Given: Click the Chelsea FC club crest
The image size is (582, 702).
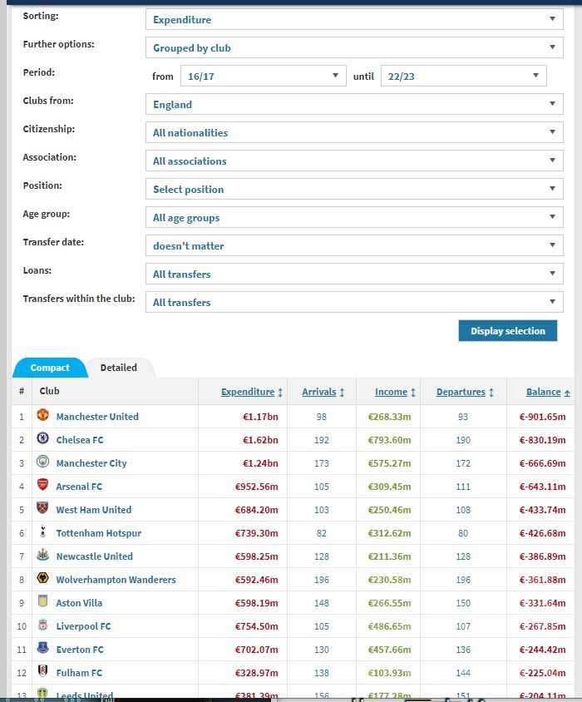Looking at the screenshot, I should (x=43, y=439).
